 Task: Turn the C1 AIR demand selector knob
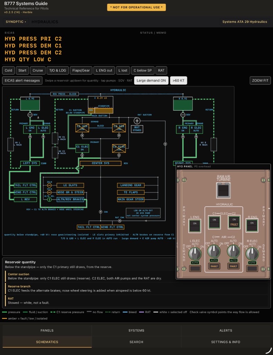tap(214, 251)
